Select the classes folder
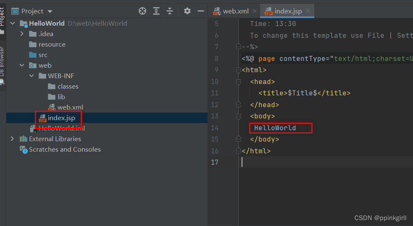 [x=68, y=87]
